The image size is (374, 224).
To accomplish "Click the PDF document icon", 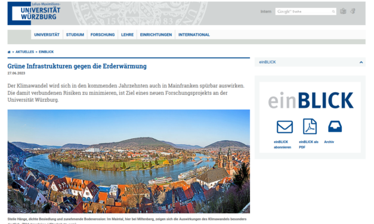I will tap(310, 126).
